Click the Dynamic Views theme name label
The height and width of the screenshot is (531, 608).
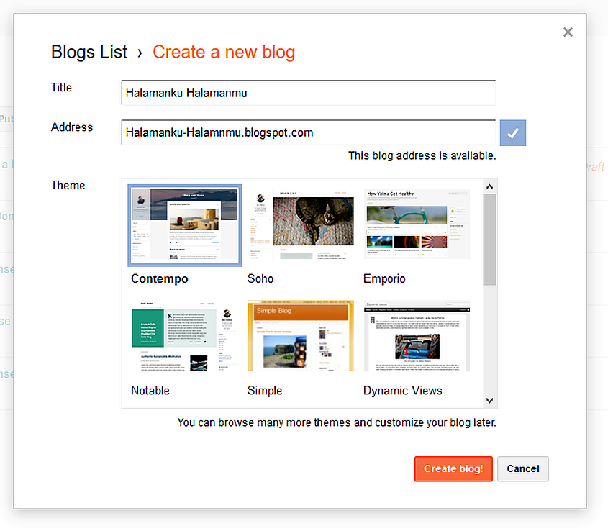click(x=402, y=390)
